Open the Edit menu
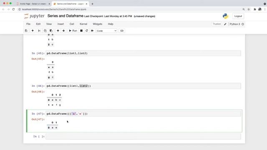Screen dimensions: 267x150 38,24
